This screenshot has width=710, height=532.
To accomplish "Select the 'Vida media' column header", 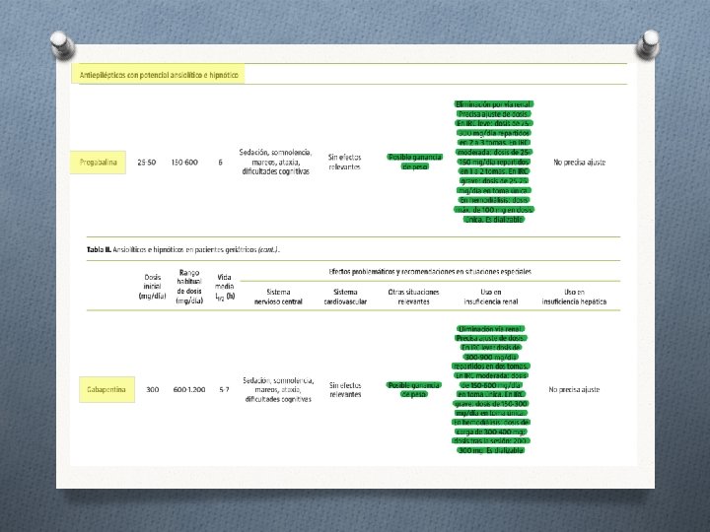I will tap(225, 287).
